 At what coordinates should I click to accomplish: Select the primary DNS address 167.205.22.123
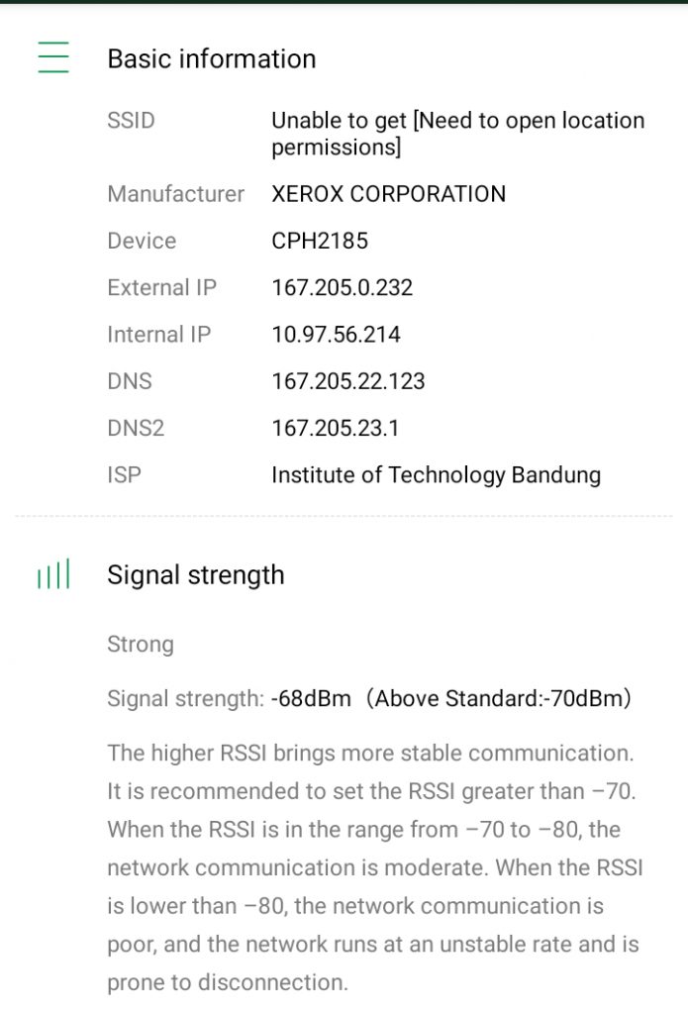[347, 381]
